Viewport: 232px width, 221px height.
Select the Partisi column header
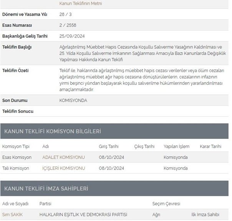click(x=45, y=204)
